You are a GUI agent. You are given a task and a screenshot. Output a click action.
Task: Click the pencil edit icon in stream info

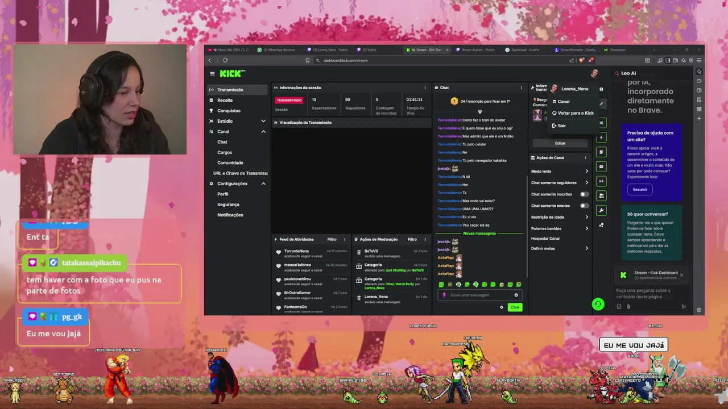pyautogui.click(x=601, y=104)
